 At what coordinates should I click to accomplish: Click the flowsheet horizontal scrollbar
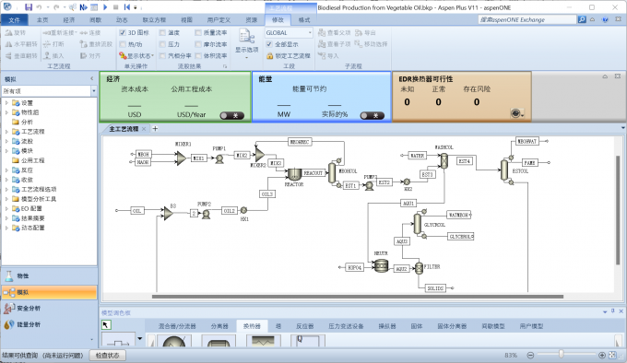point(358,297)
